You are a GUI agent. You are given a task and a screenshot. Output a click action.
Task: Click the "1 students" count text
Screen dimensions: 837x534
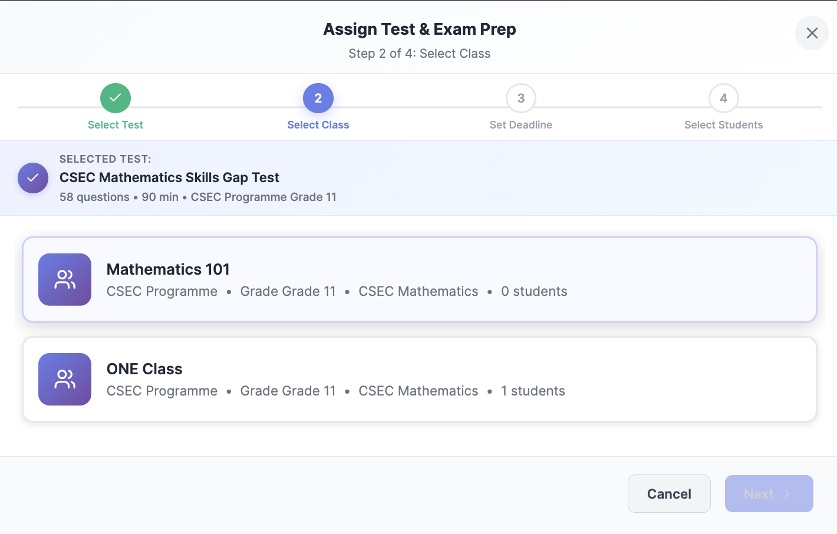coord(533,391)
